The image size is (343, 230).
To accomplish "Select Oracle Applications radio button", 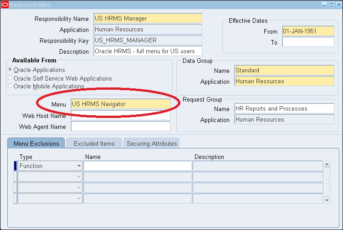I will tap(10, 70).
